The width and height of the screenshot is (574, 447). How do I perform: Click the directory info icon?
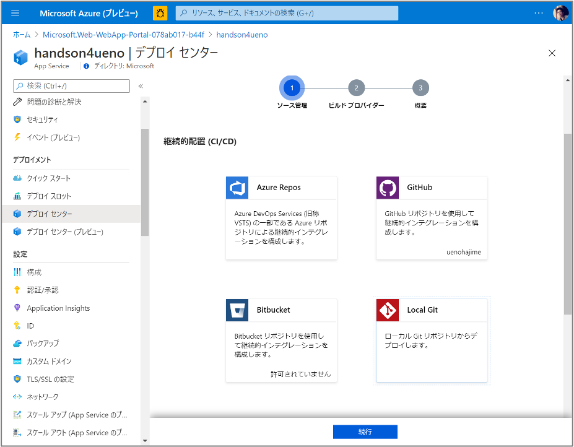point(87,66)
